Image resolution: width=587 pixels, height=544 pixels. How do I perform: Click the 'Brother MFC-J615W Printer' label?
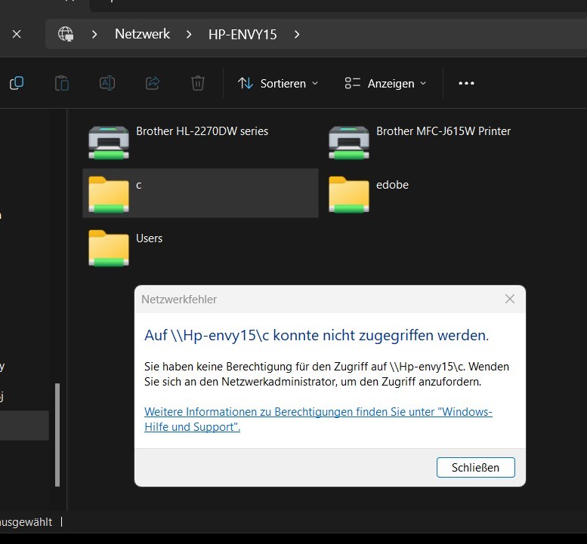pos(443,131)
